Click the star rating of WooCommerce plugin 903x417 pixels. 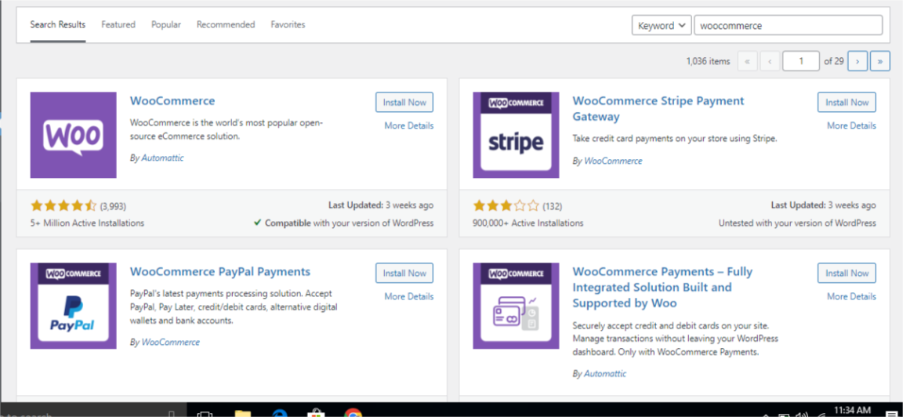click(x=63, y=205)
